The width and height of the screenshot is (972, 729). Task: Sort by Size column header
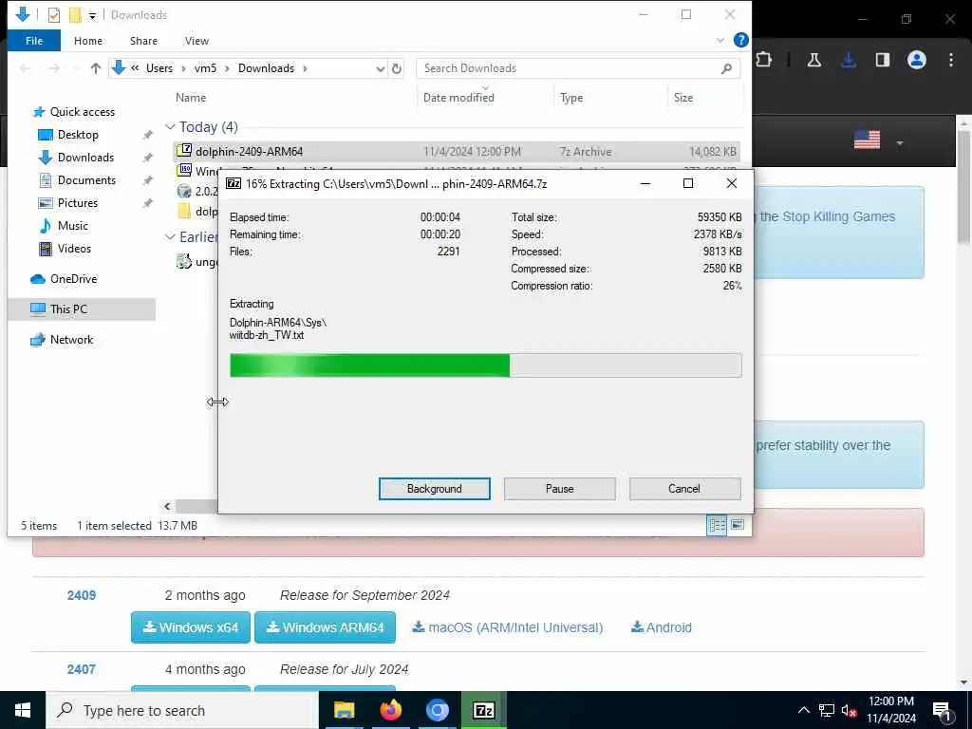click(x=683, y=98)
